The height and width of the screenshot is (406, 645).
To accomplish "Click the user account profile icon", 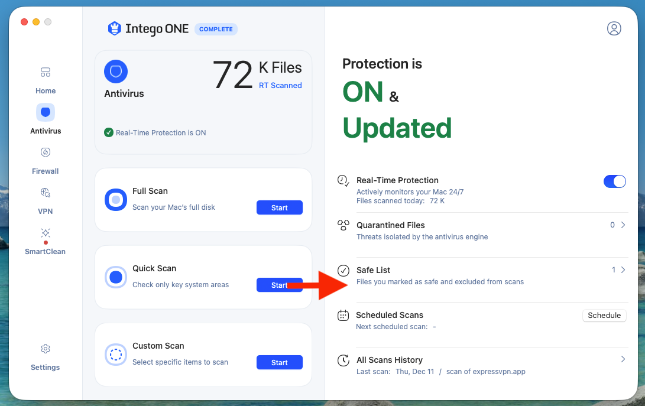I will (614, 28).
